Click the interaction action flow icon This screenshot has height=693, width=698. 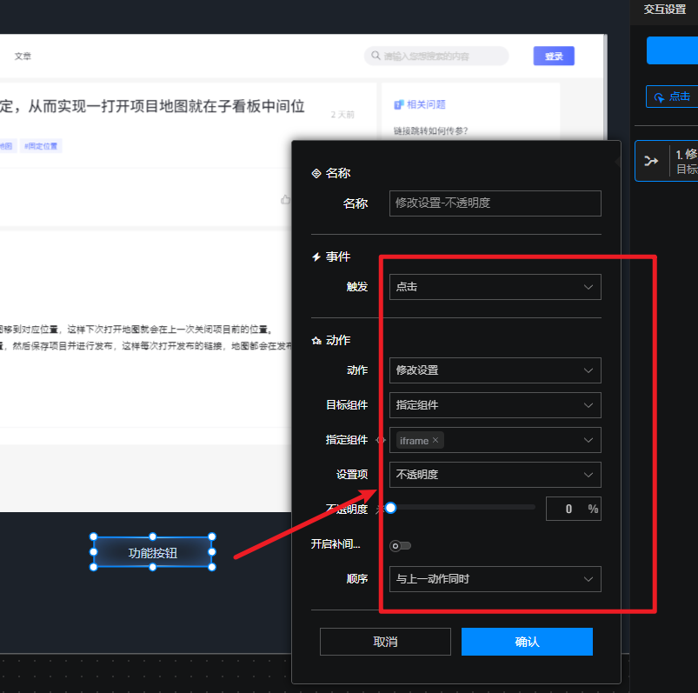(x=650, y=161)
